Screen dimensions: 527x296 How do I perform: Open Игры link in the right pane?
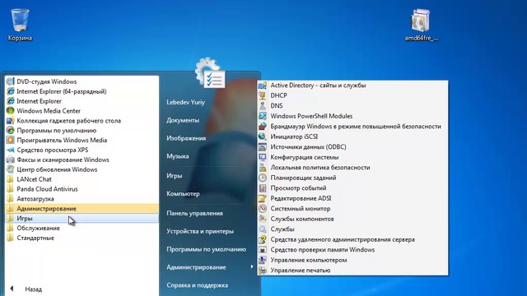(174, 175)
